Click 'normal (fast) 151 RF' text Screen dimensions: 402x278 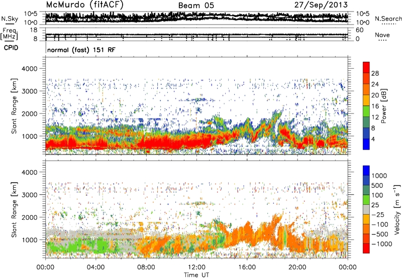point(81,50)
